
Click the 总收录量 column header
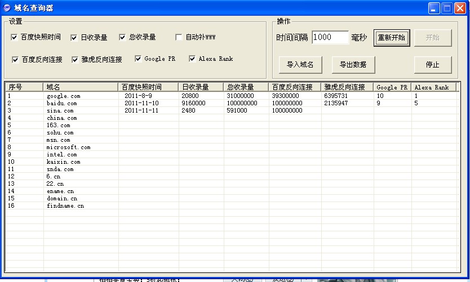tap(246, 87)
